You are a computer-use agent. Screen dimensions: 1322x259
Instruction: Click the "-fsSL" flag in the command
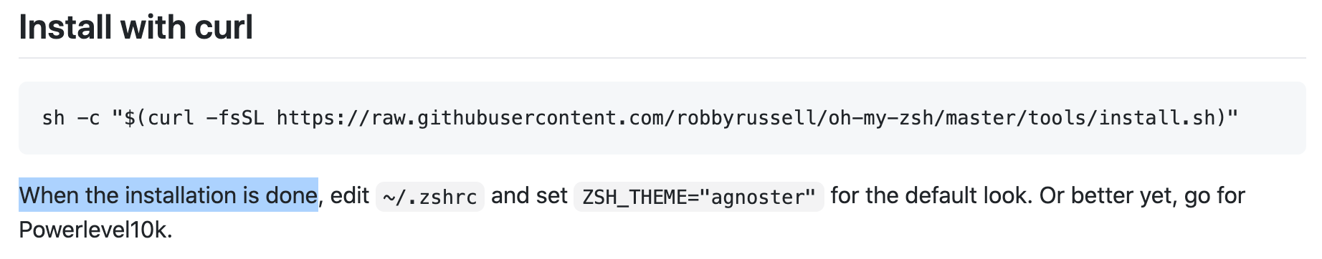[235, 118]
